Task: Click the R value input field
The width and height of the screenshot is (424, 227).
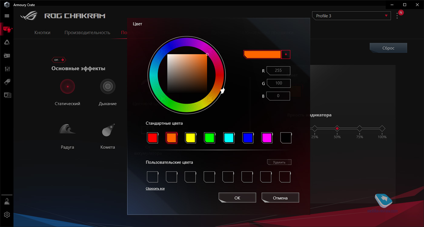Action: 278,71
